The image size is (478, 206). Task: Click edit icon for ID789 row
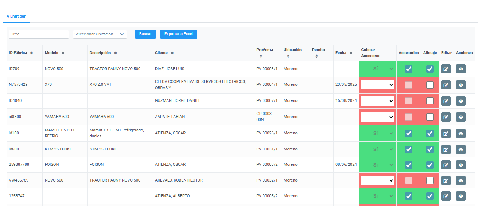[446, 69]
